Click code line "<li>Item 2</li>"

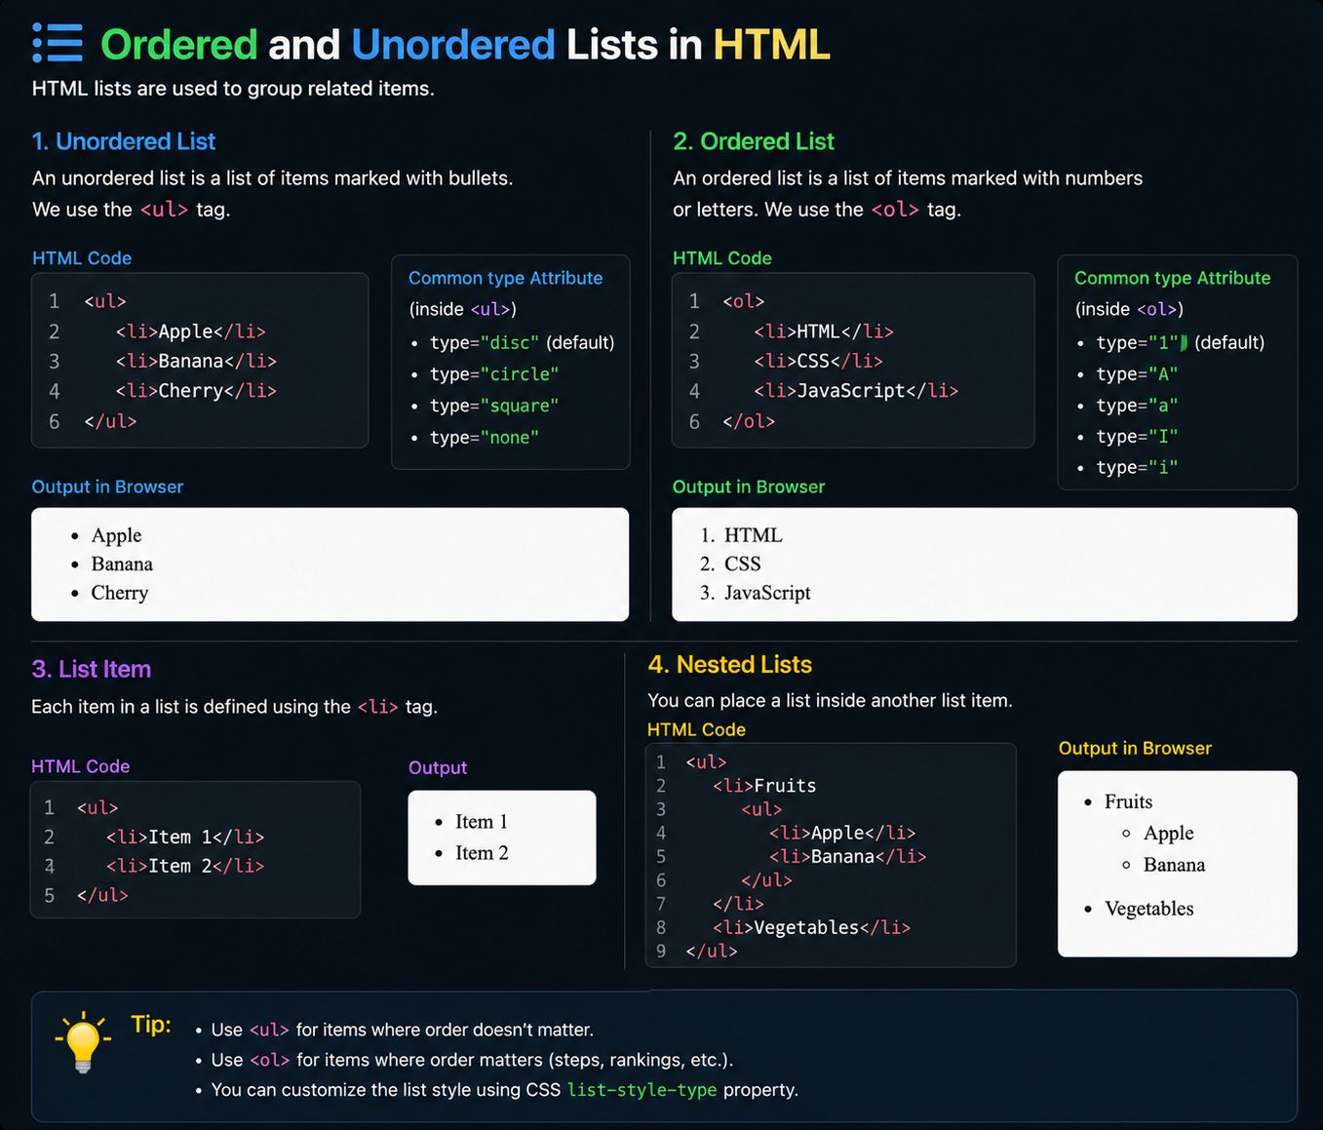coord(185,866)
